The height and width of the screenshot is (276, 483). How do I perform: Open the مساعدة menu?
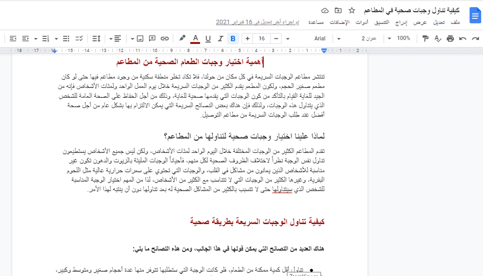coord(316,22)
